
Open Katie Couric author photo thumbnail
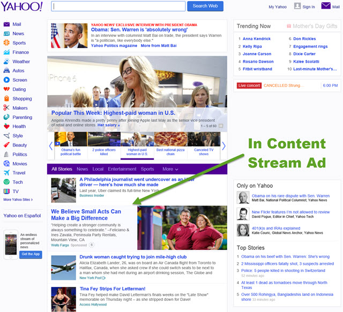(243, 230)
